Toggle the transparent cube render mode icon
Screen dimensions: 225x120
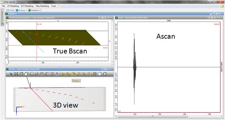pyautogui.click(x=100, y=74)
